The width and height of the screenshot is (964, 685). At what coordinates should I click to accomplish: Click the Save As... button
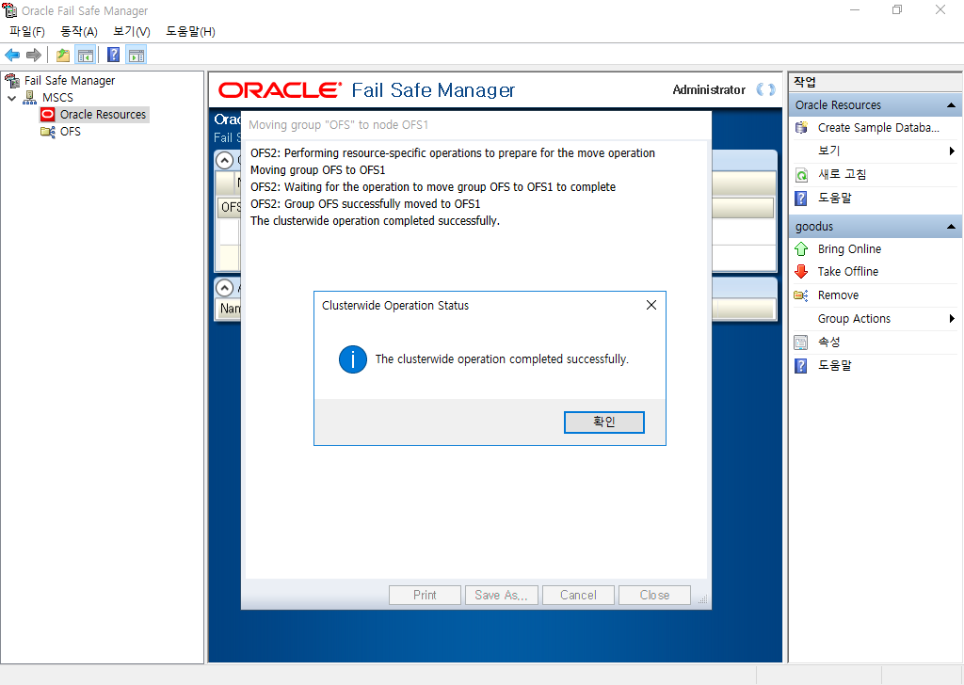pos(501,595)
